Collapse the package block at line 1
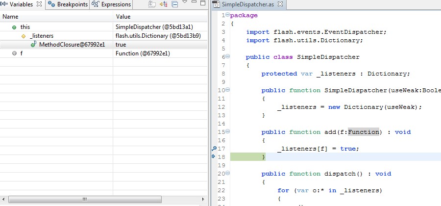The height and width of the screenshot is (206, 441). coord(228,15)
